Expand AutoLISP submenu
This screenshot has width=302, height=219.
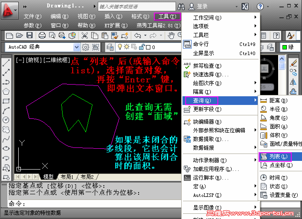(221, 195)
